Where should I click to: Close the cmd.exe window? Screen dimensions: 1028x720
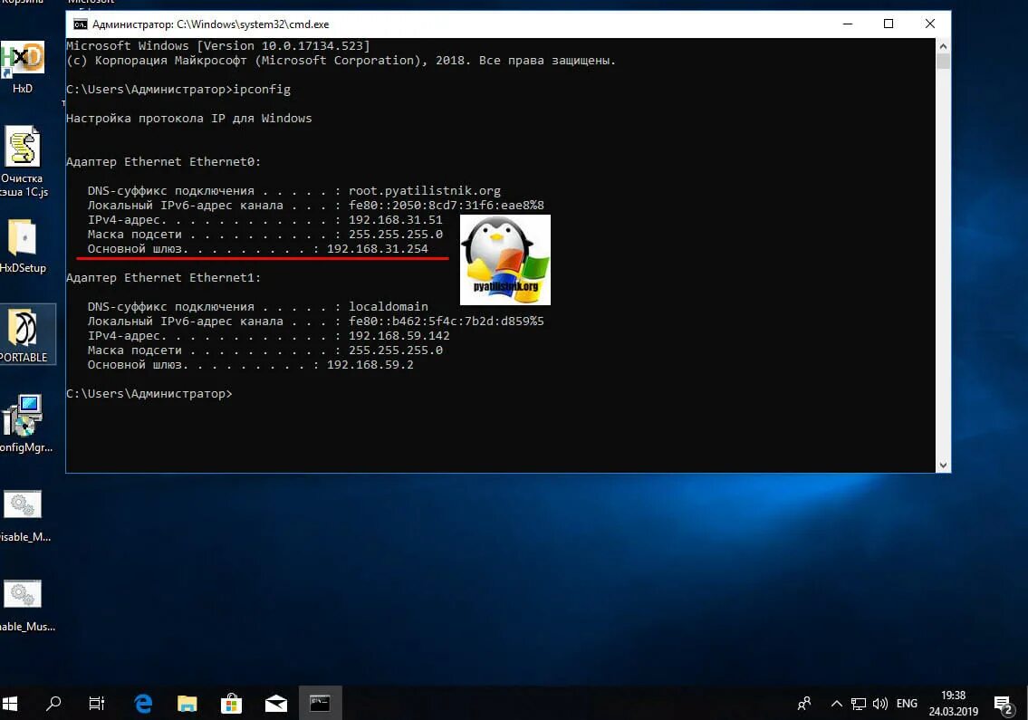929,24
